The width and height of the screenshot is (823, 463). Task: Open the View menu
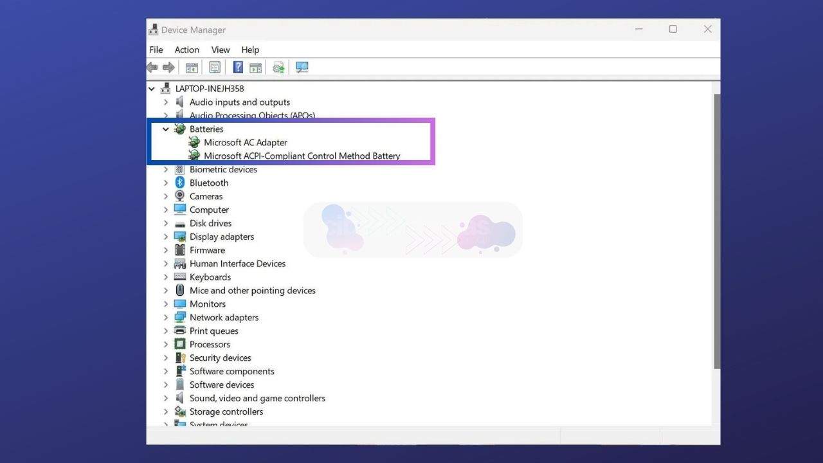(221, 50)
